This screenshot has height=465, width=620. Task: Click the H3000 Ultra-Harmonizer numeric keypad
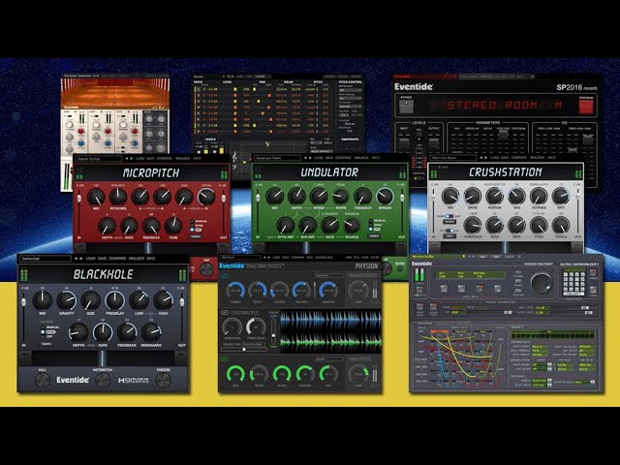(573, 283)
